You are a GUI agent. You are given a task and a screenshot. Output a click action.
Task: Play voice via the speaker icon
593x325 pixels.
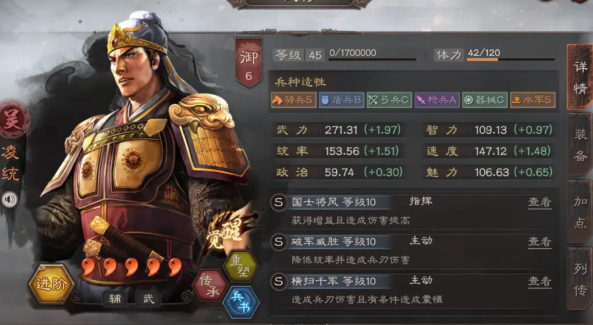coord(10,199)
